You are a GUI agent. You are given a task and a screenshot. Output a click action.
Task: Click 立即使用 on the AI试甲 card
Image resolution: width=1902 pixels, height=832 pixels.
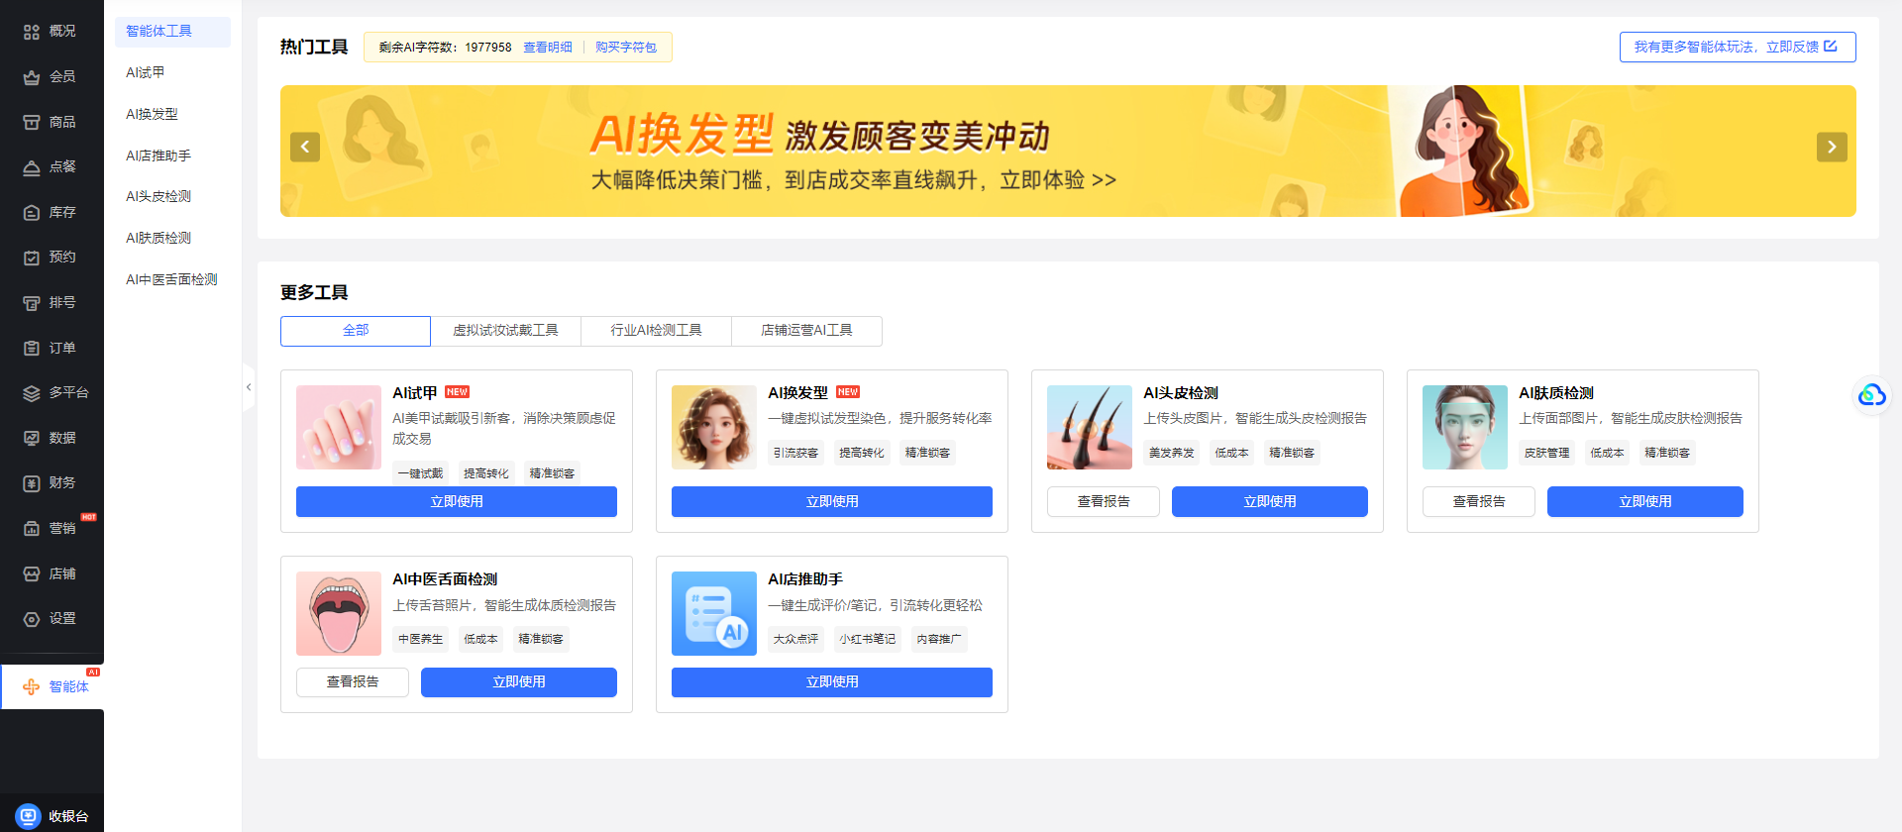click(x=457, y=502)
